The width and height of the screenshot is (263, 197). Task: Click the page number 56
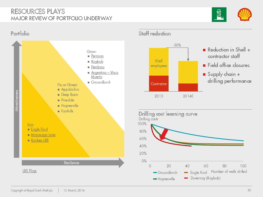(250, 190)
